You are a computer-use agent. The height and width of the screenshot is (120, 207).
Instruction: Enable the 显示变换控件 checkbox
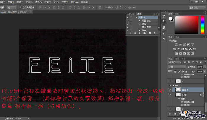20,7
